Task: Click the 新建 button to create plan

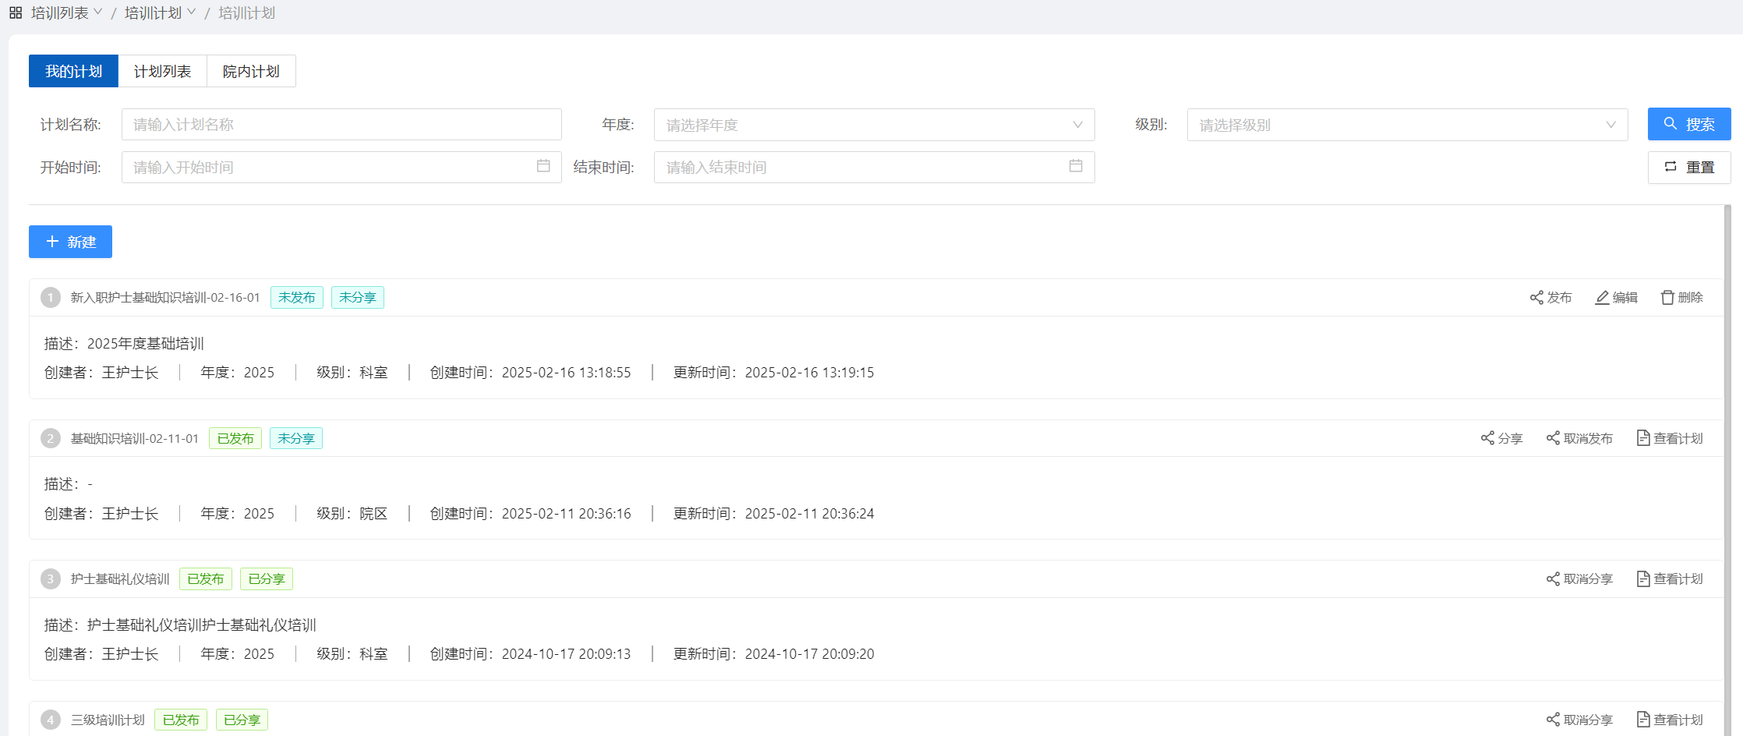Action: tap(70, 242)
